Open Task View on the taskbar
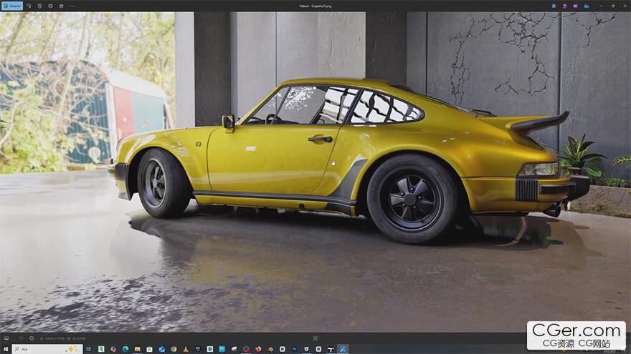 pos(88,349)
